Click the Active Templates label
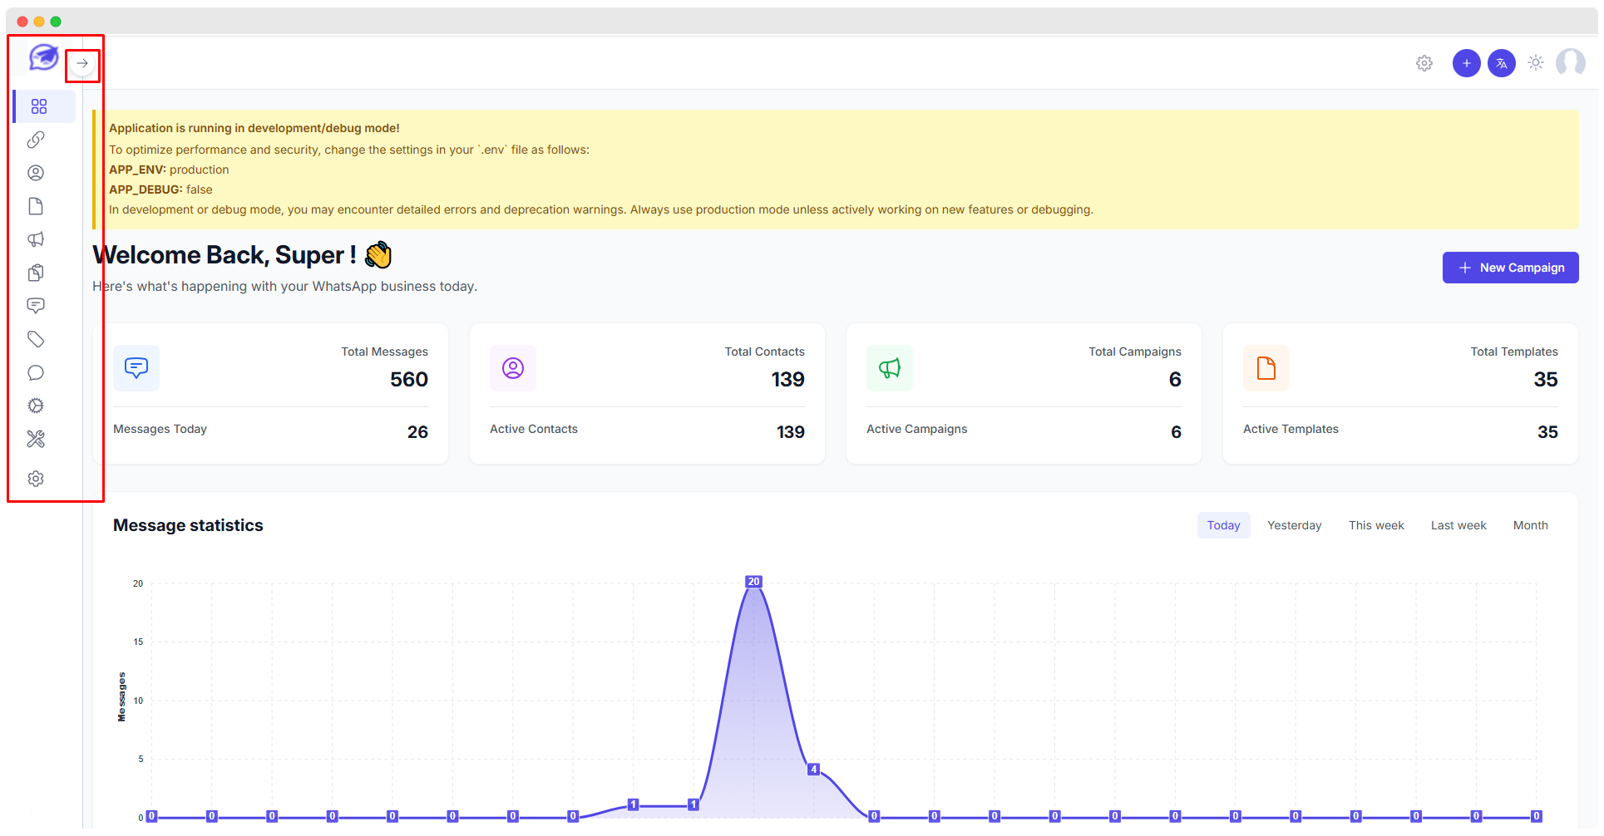Image resolution: width=1604 pixels, height=836 pixels. tap(1291, 429)
